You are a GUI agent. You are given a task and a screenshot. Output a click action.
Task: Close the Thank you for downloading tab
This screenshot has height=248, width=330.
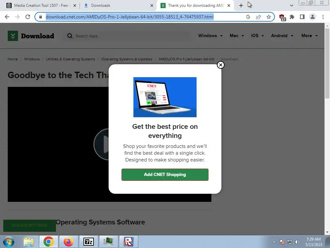click(x=229, y=6)
